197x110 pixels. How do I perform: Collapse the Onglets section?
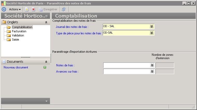point(46,22)
